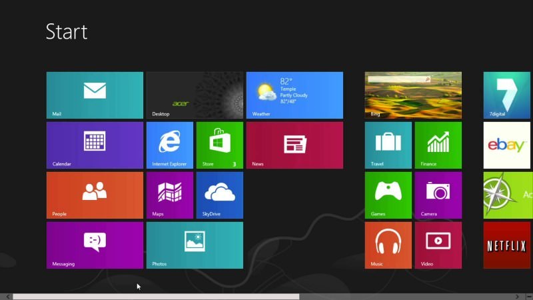Launch the Calendar app tile
This screenshot has width=533, height=300.
pyautogui.click(x=95, y=145)
